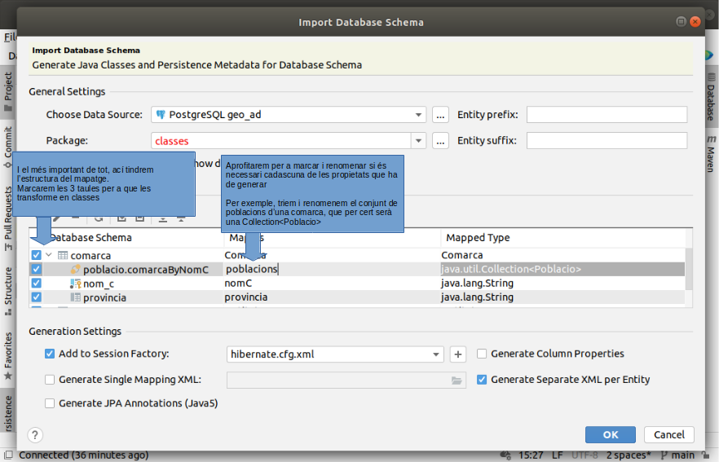Image resolution: width=719 pixels, height=462 pixels.
Task: Click the classes package combo field
Action: pos(289,141)
